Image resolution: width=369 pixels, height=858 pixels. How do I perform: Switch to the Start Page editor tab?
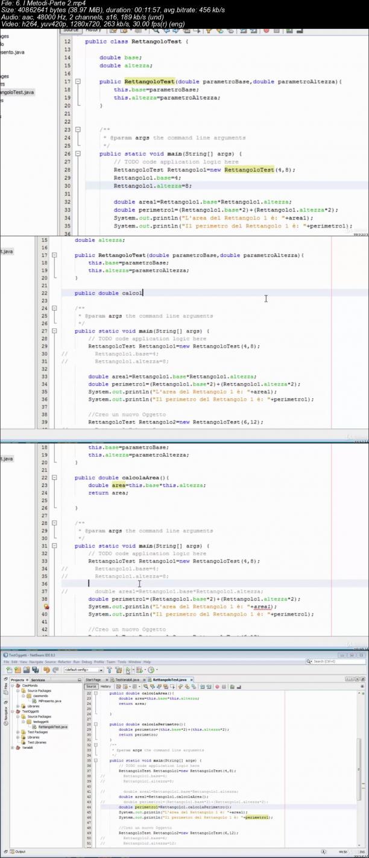tap(93, 680)
